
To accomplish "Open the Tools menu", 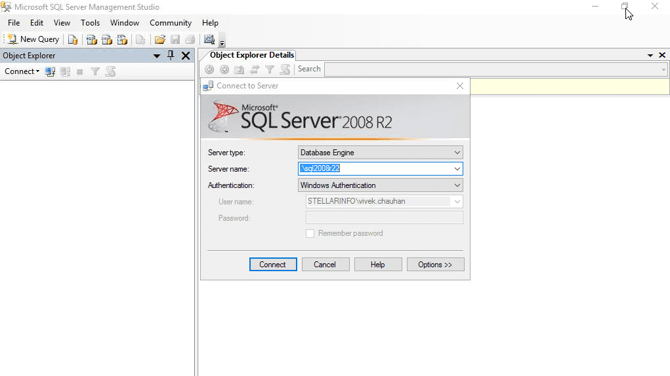I will pyautogui.click(x=90, y=23).
